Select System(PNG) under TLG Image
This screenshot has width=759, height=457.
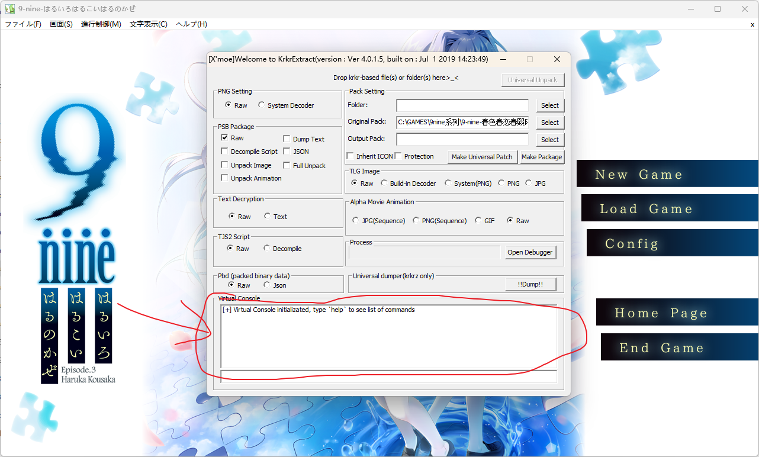click(468, 184)
